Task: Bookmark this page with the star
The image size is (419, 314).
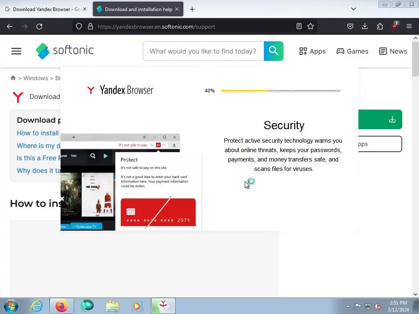Action: click(x=311, y=26)
